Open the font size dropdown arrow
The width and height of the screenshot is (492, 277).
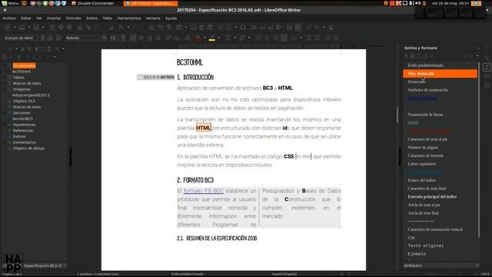[124, 38]
